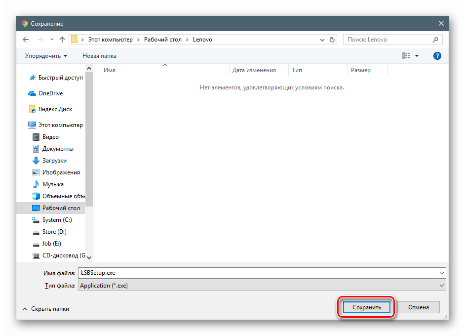Viewport: 465px width, 336px height.
Task: Close the 'Сохранение' dialog
Action: point(441,23)
